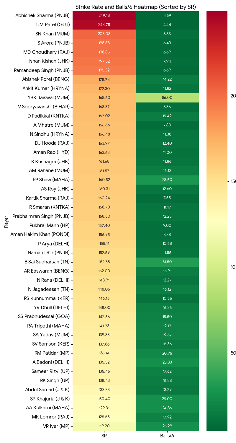The image size is (236, 443).
Task: Click the 119.20 SR cell at bottom
Action: (104, 426)
